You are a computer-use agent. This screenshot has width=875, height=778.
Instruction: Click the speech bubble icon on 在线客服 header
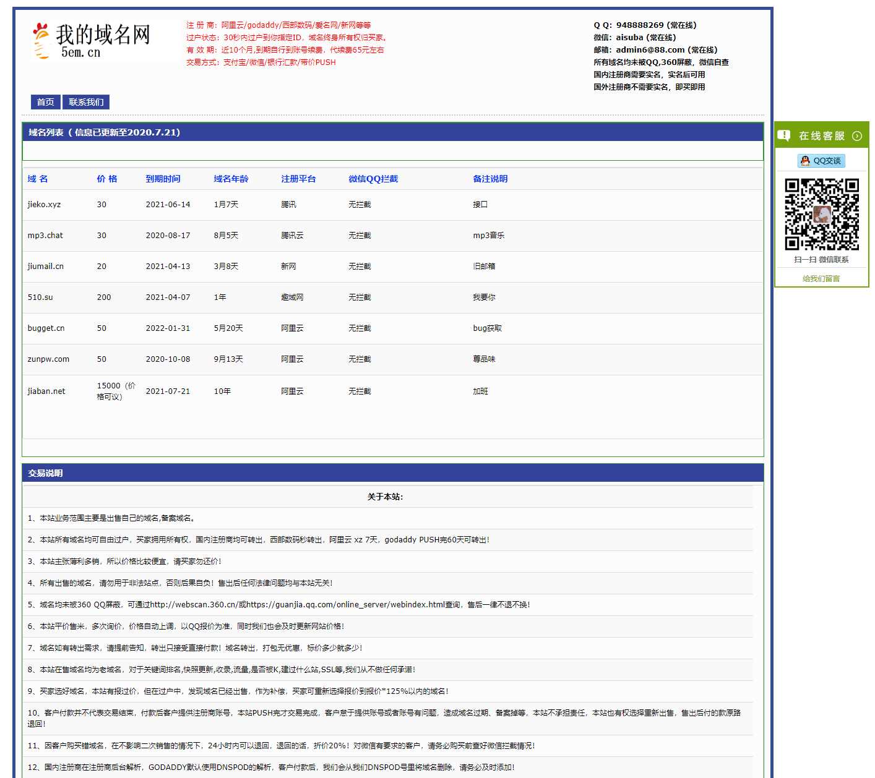[785, 135]
